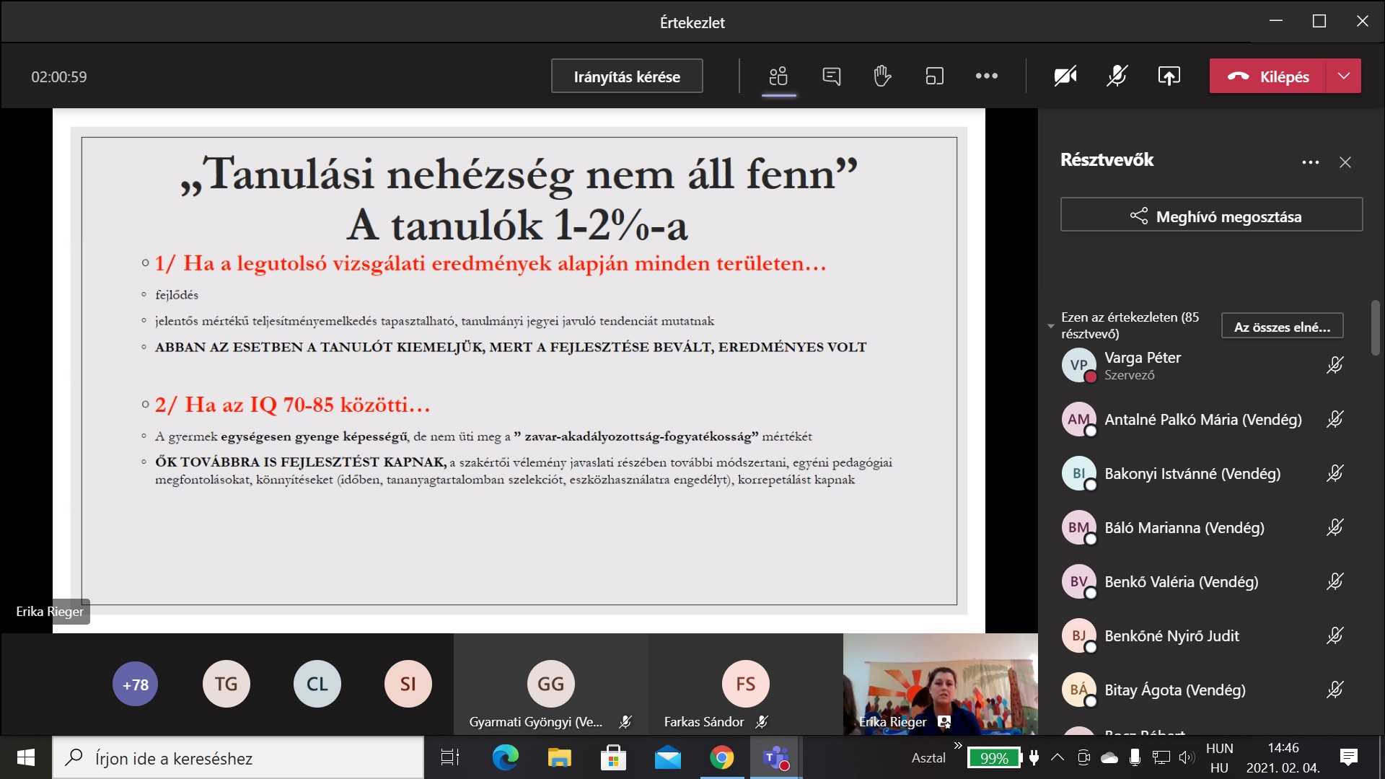Image resolution: width=1385 pixels, height=779 pixels.
Task: Open the breakout rooms icon
Action: tap(934, 76)
